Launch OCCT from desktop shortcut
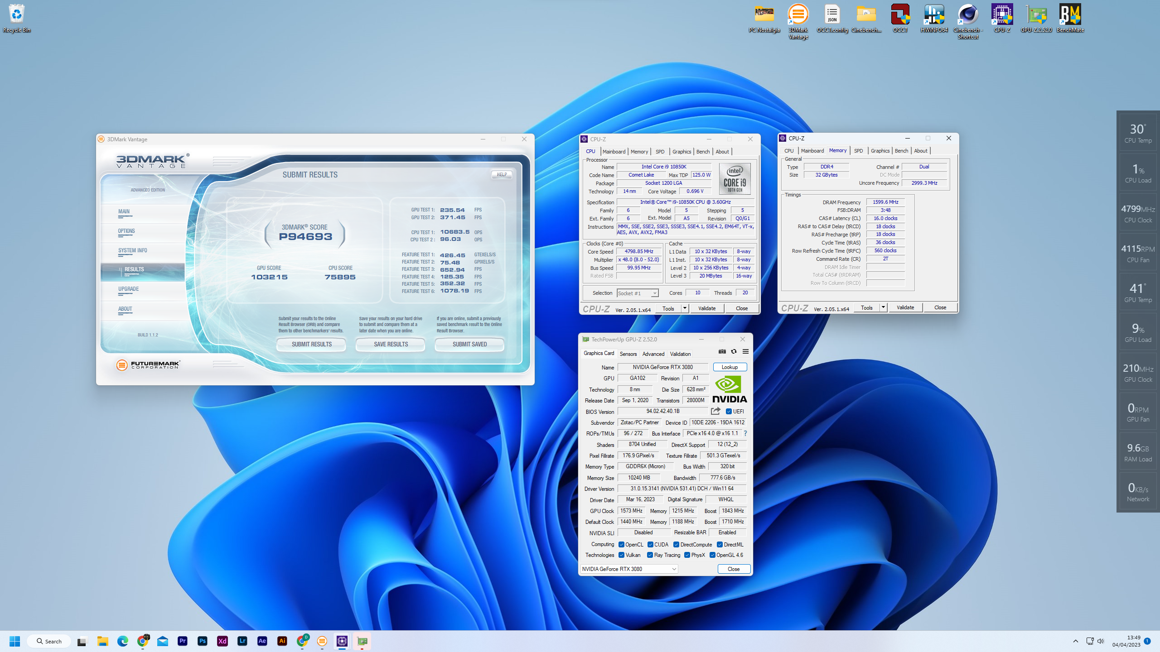 coord(900,18)
